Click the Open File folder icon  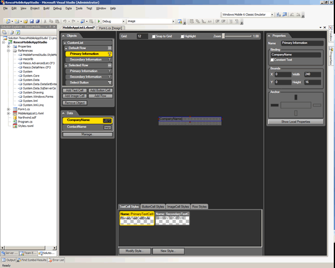tap(26, 21)
